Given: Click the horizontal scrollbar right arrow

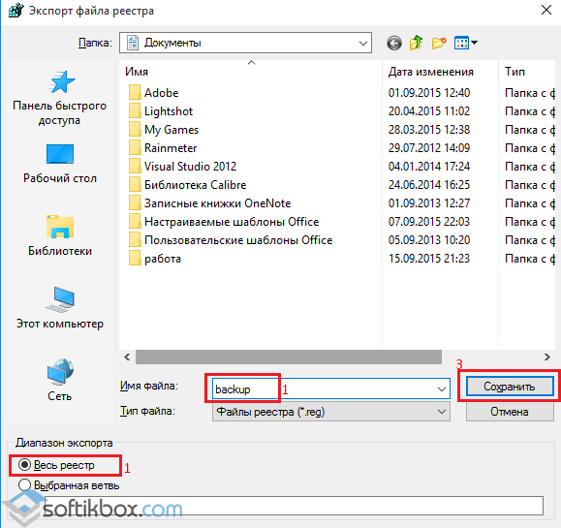Looking at the screenshot, I should coord(547,357).
